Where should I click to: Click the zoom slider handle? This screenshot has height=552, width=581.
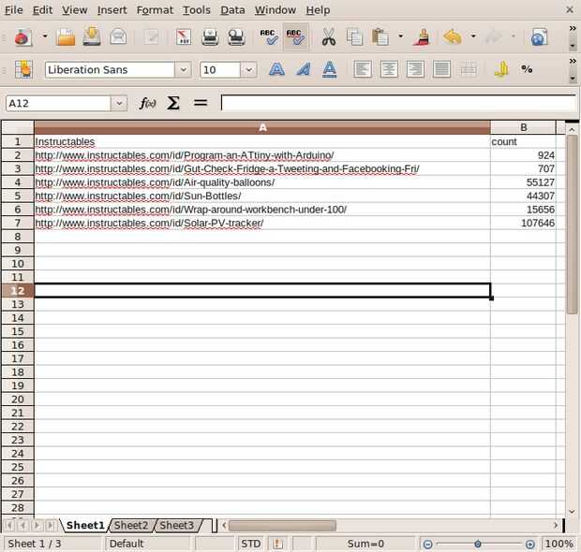pyautogui.click(x=478, y=544)
